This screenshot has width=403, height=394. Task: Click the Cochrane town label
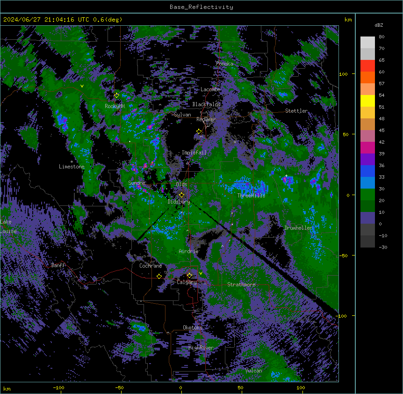coord(151,266)
